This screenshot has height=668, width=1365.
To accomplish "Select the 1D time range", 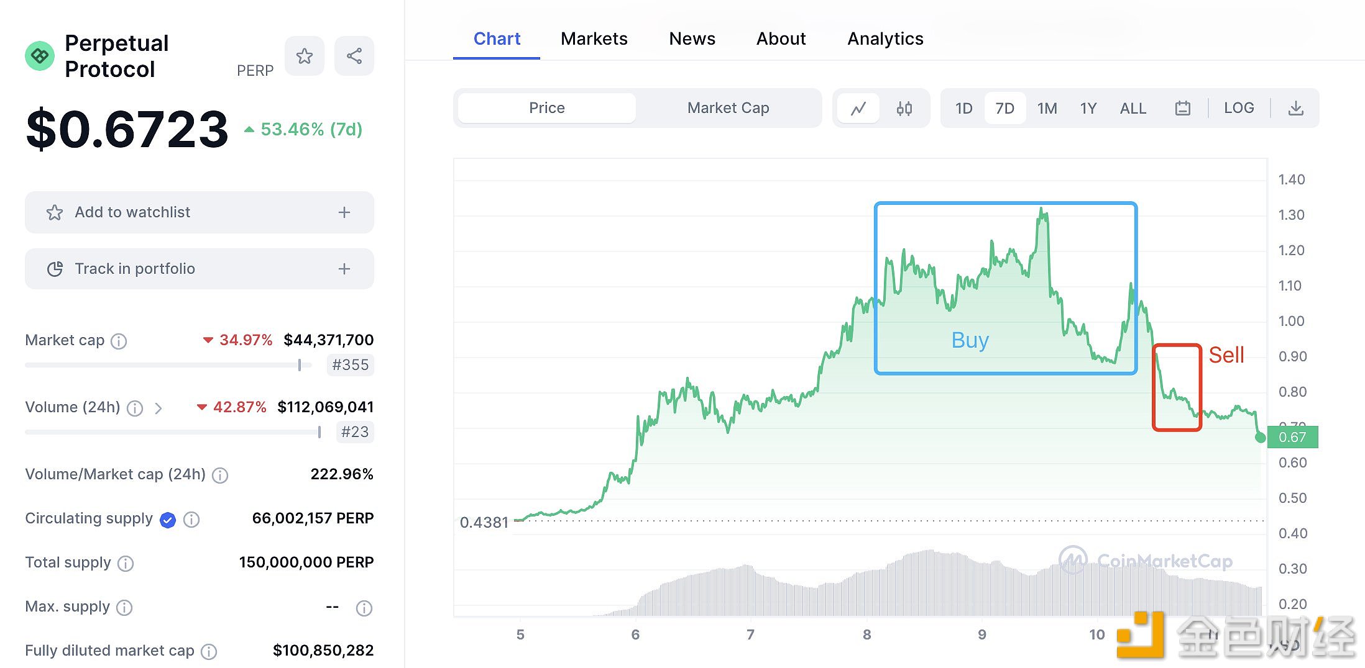I will coord(964,108).
